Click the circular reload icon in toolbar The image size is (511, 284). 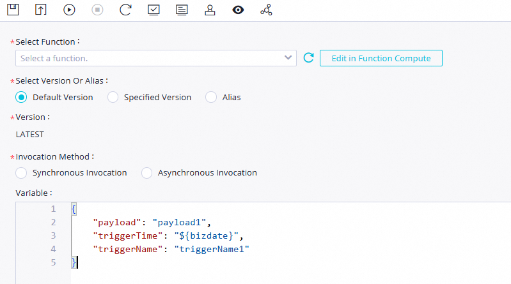[125, 10]
